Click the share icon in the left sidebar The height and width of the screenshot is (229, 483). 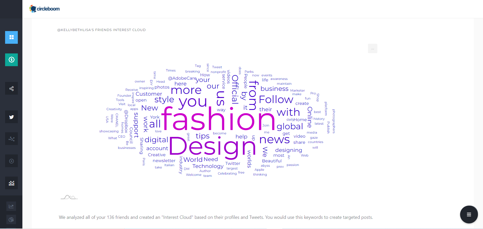(x=11, y=88)
